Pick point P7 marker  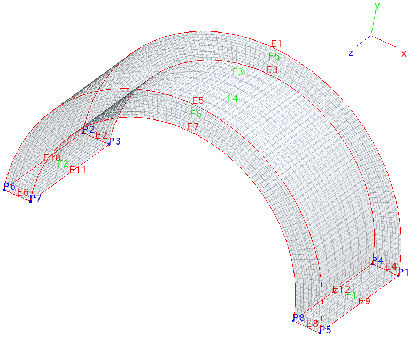tap(30, 201)
